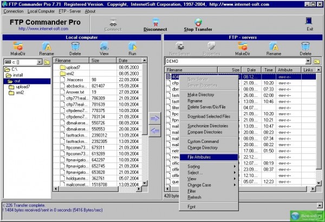
Task: Sort local list by Size header
Action: click(x=103, y=61)
